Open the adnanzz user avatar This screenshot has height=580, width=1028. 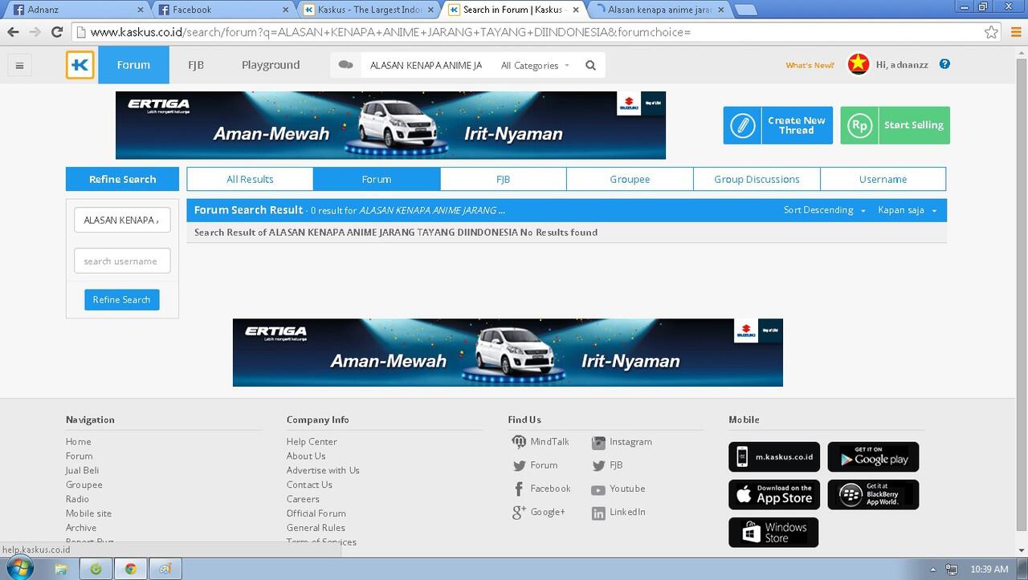[x=859, y=64]
